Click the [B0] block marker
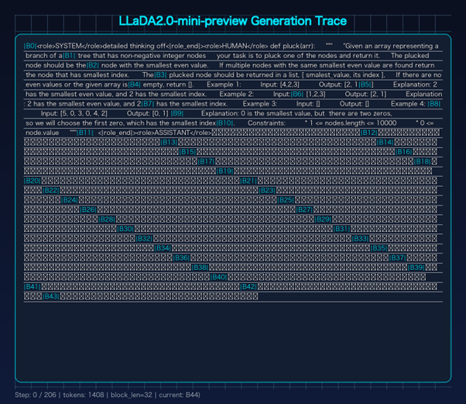 (30, 47)
